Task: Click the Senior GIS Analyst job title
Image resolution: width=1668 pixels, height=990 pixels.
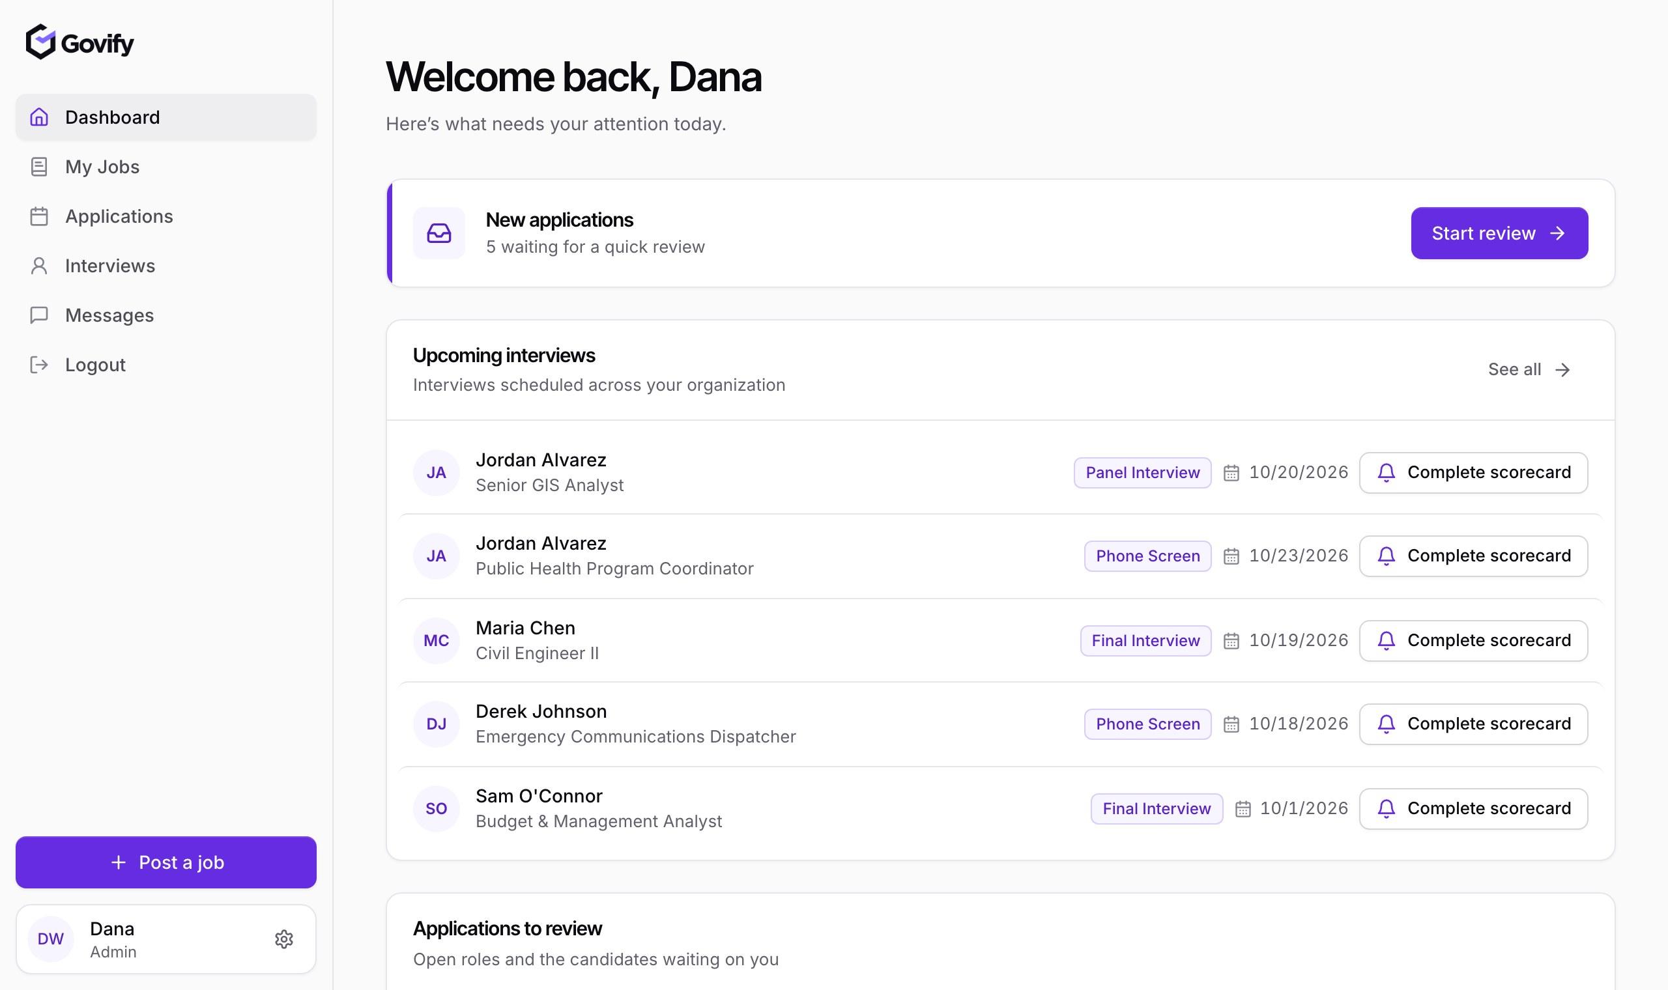Action: pos(550,485)
